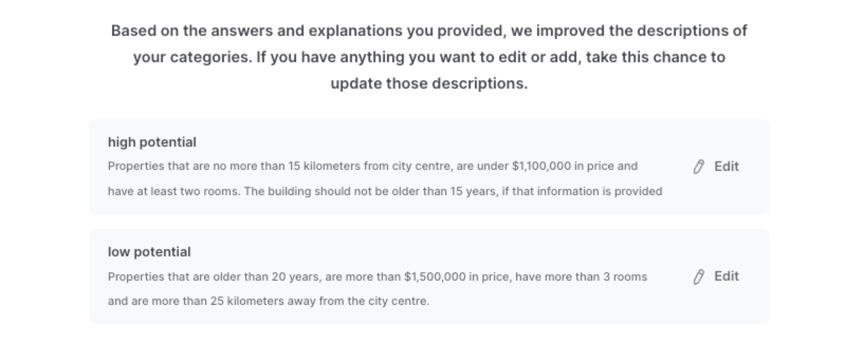Image resolution: width=845 pixels, height=364 pixels.
Task: Edit the low potential description
Action: 716,276
